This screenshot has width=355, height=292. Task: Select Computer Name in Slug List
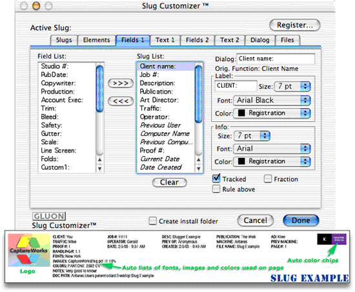click(165, 133)
